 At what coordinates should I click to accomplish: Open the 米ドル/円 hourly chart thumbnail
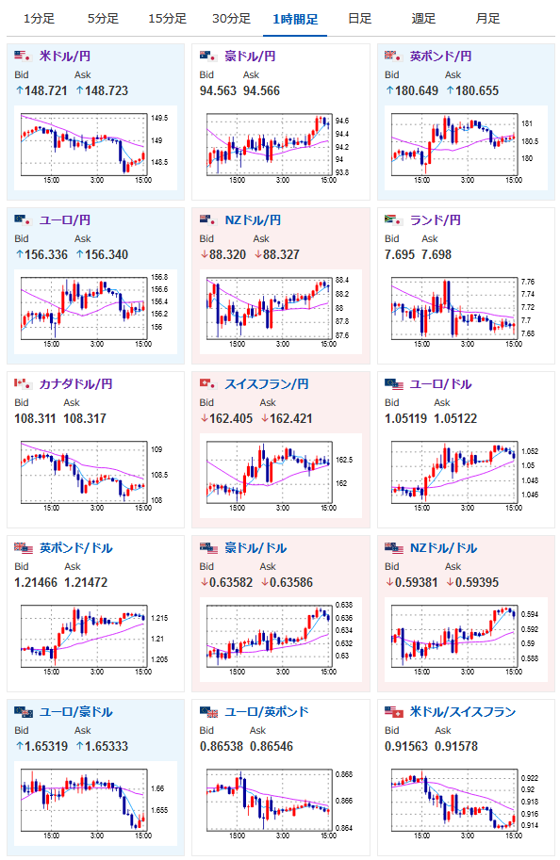[x=95, y=148]
